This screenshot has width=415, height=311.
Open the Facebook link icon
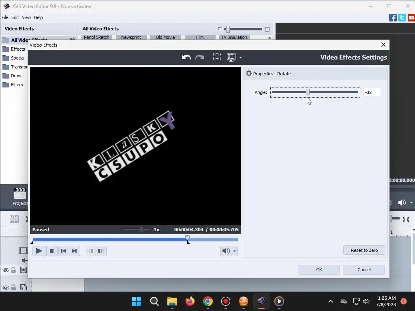[393, 18]
